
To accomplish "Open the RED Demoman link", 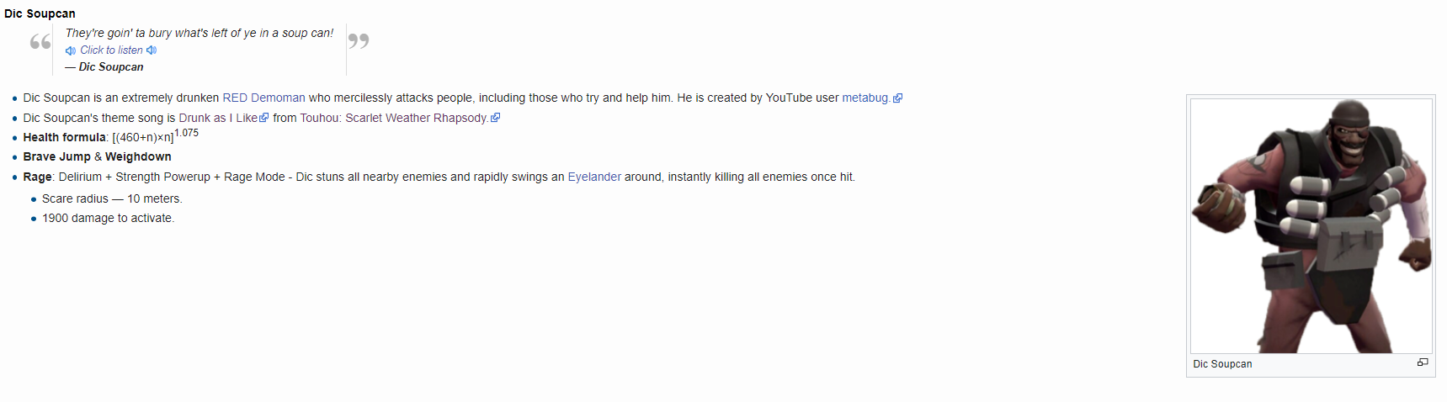I will coord(263,98).
